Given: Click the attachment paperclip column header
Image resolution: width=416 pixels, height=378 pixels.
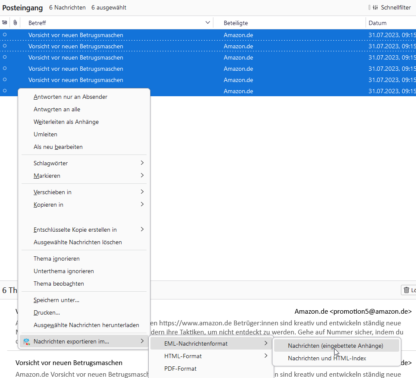Looking at the screenshot, I should 15,22.
